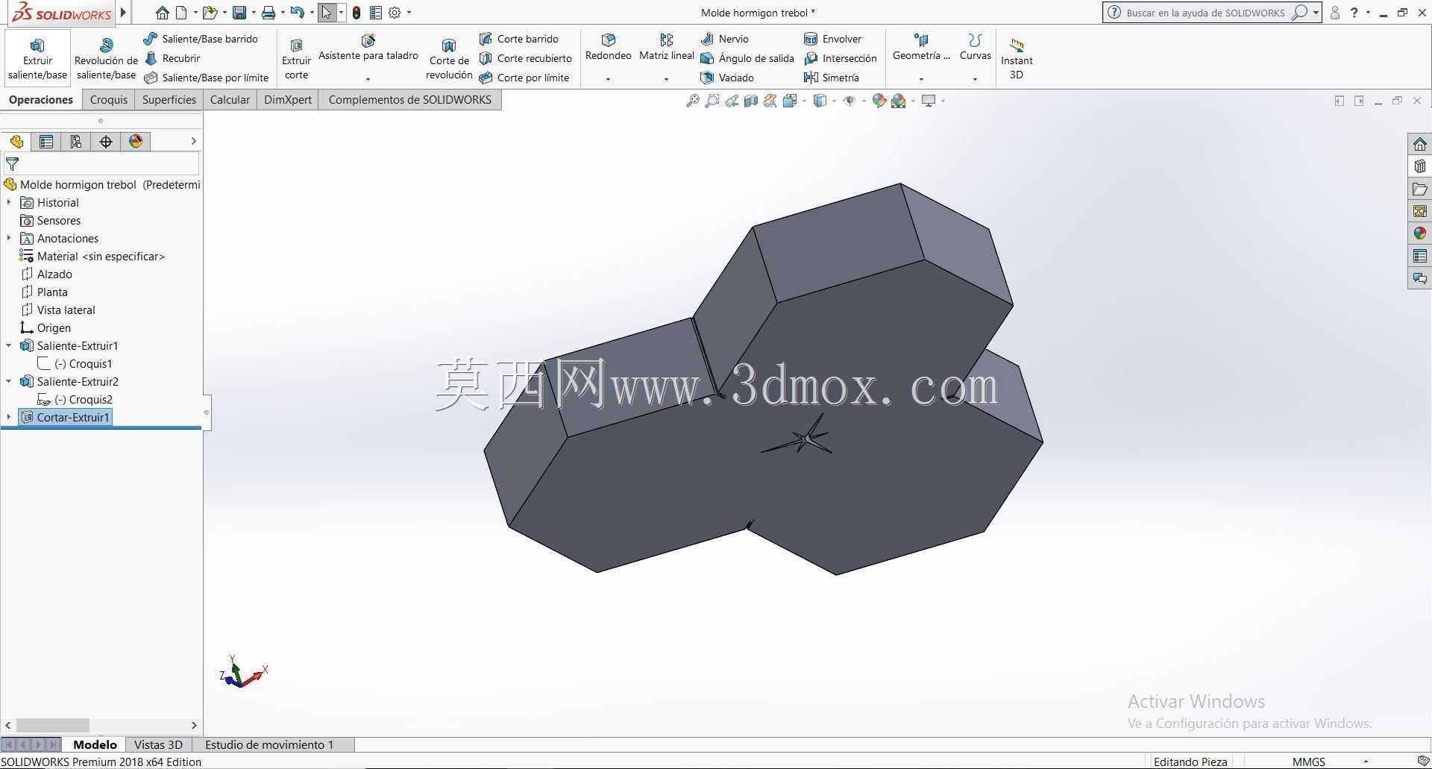The width and height of the screenshot is (1432, 769).
Task: Open the Edit appearance color ball
Action: [879, 101]
